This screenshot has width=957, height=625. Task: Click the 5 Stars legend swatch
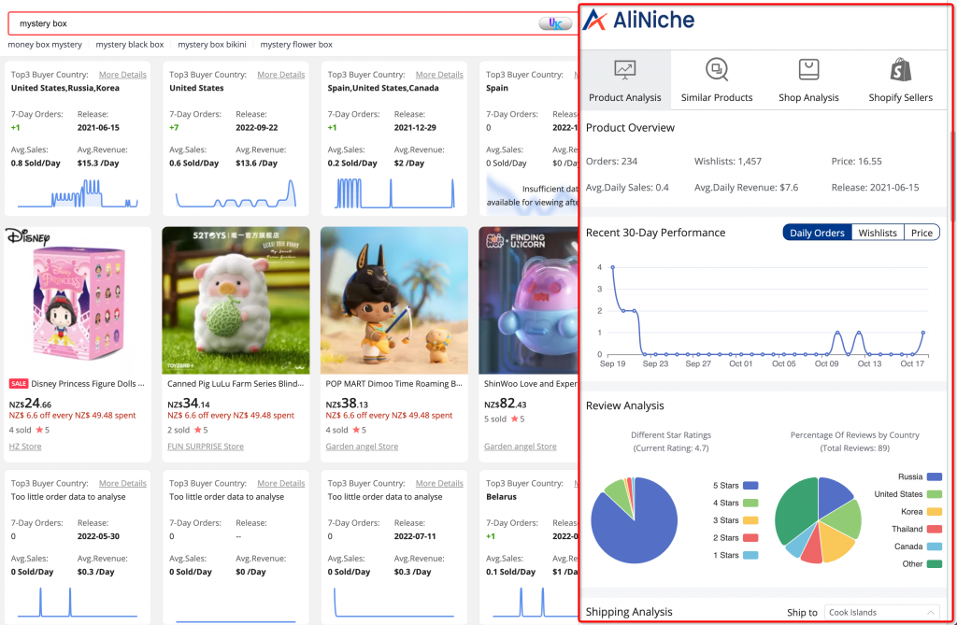point(750,486)
